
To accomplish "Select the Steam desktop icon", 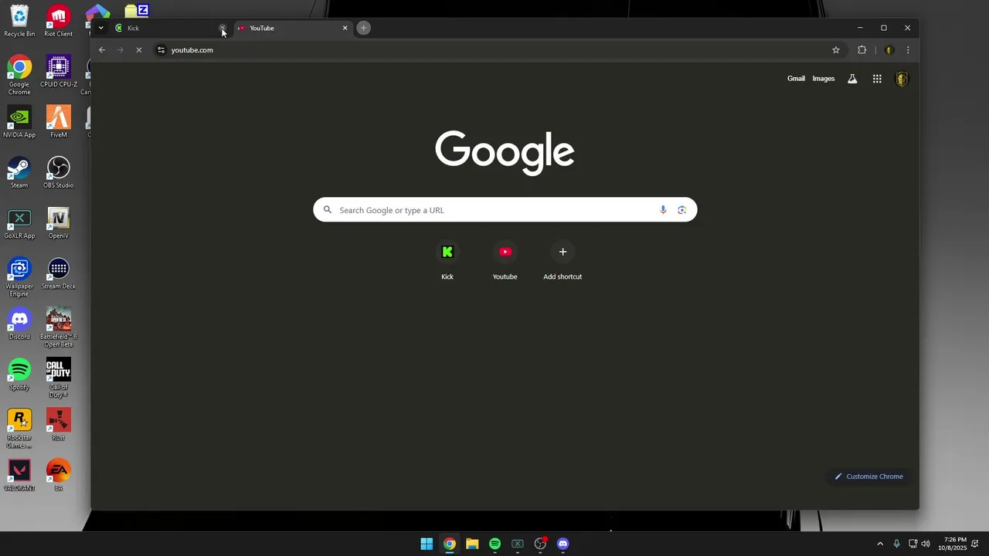I will click(x=19, y=173).
